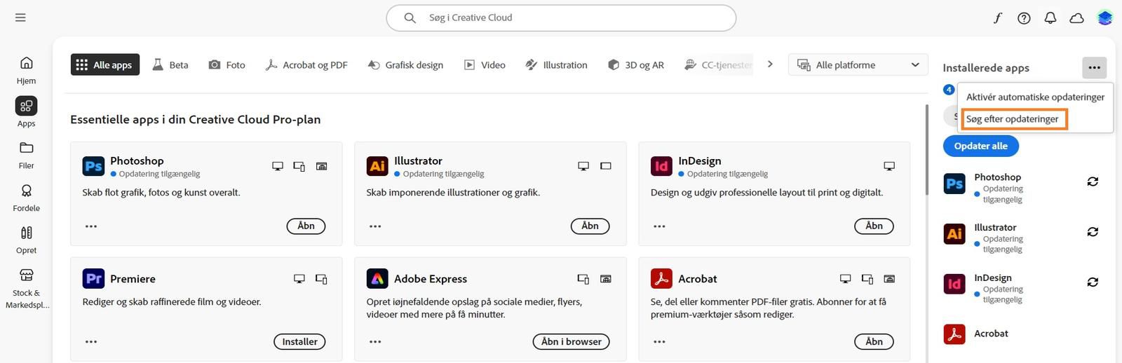
Task: Click Acrobat icon in app card
Action: (x=661, y=278)
